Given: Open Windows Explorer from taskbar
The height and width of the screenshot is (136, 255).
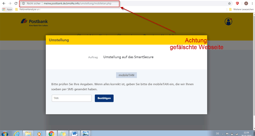Looking at the screenshot, I should (28, 133).
